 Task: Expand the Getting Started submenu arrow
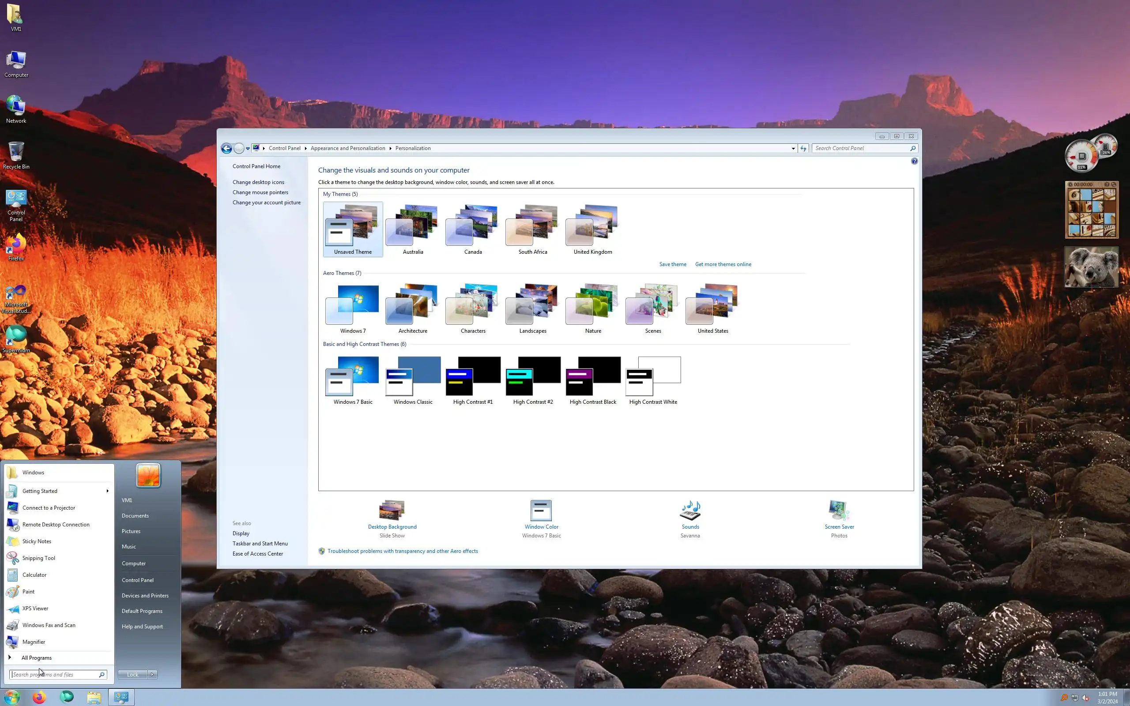pos(107,491)
